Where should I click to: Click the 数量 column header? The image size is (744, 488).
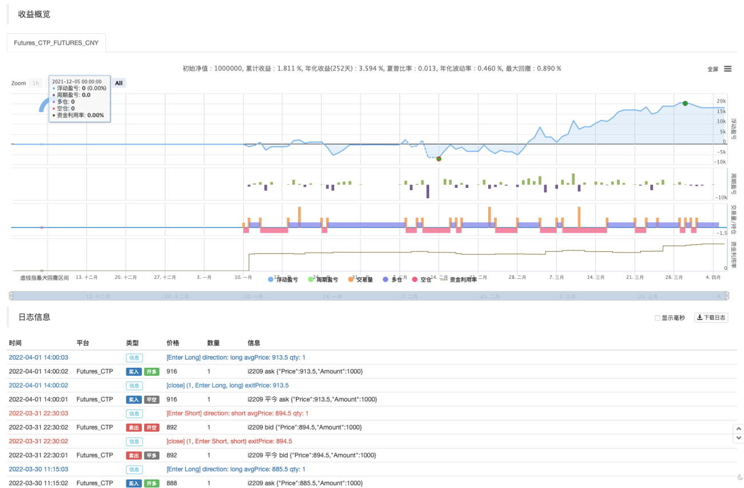click(213, 343)
